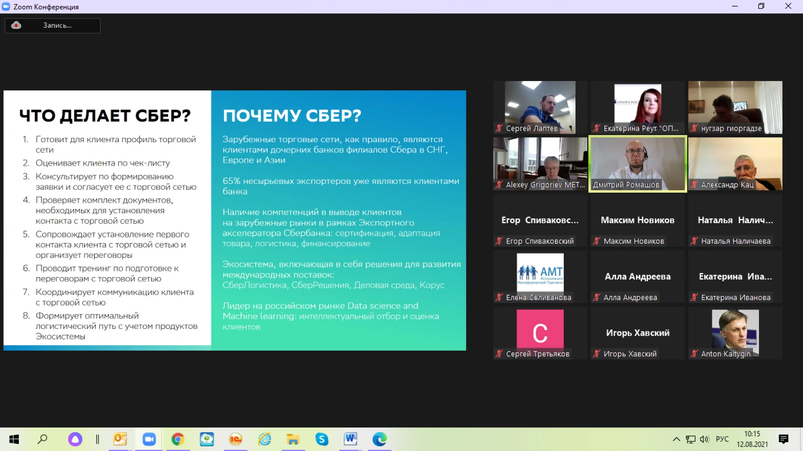Screen dimensions: 803x451
Task: Click Zoom Конференция title bar icon
Action: pyautogui.click(x=6, y=7)
